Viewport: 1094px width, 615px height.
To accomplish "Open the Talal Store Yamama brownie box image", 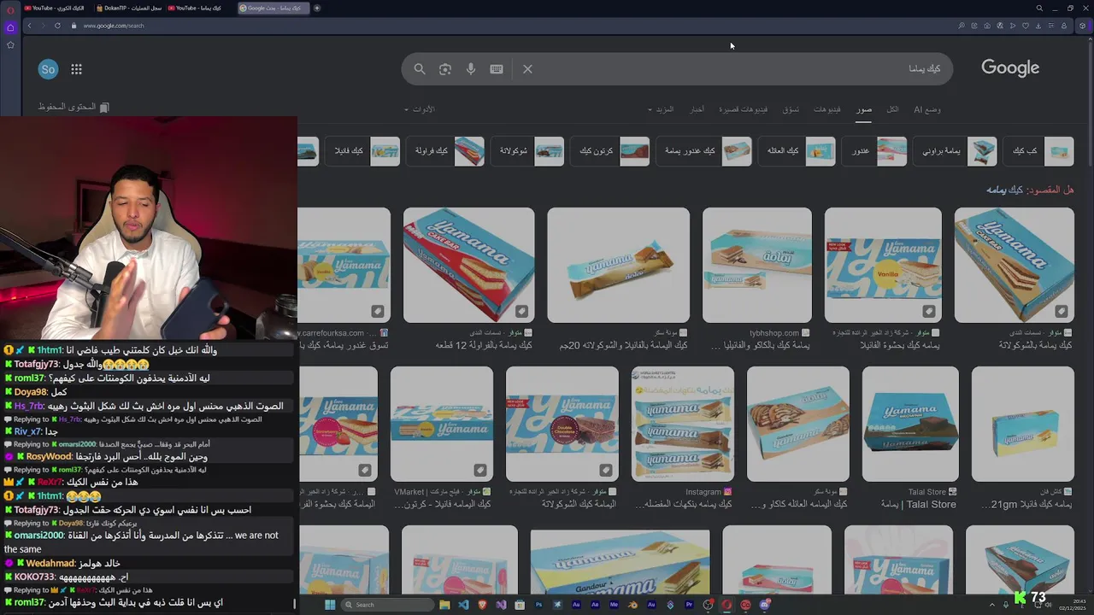I will (910, 425).
